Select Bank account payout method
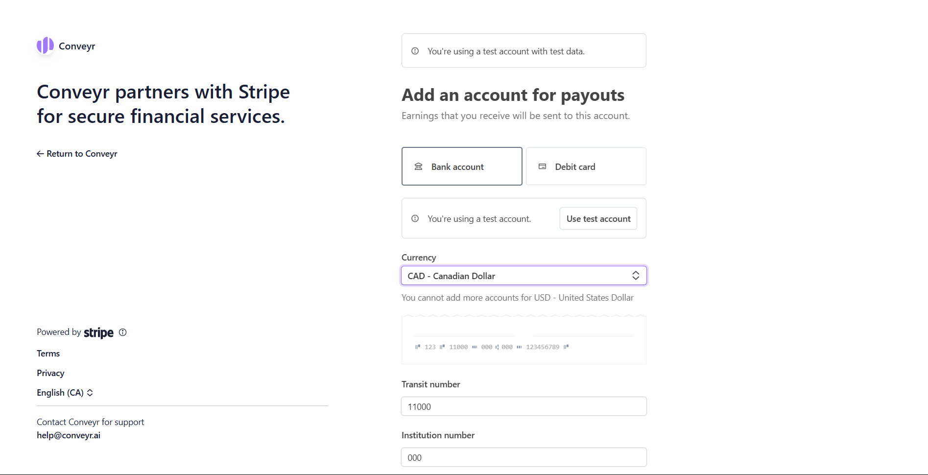928x475 pixels. click(462, 166)
